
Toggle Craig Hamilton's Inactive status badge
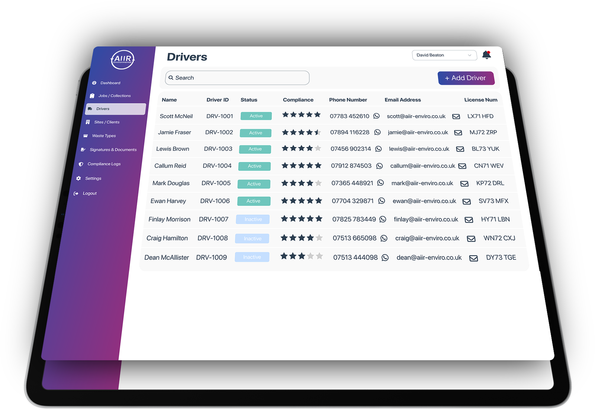coord(252,238)
